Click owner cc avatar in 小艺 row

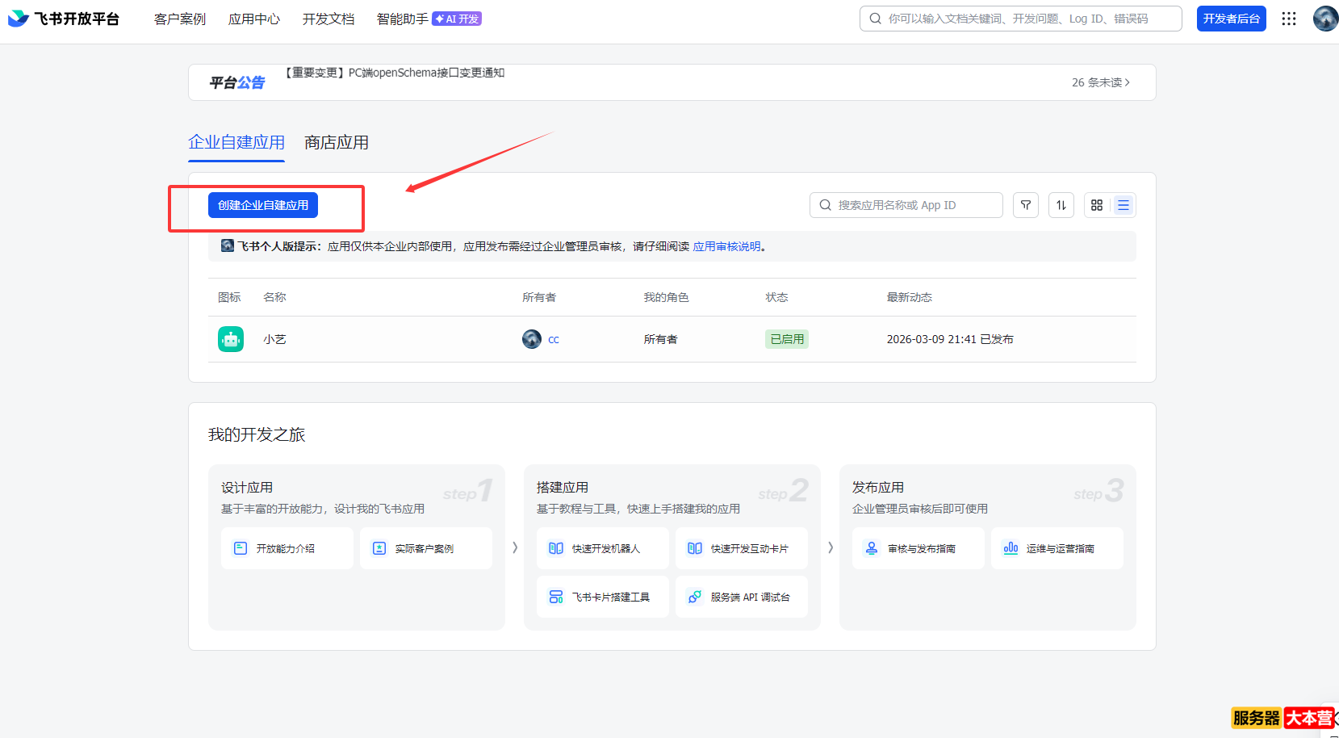(532, 339)
